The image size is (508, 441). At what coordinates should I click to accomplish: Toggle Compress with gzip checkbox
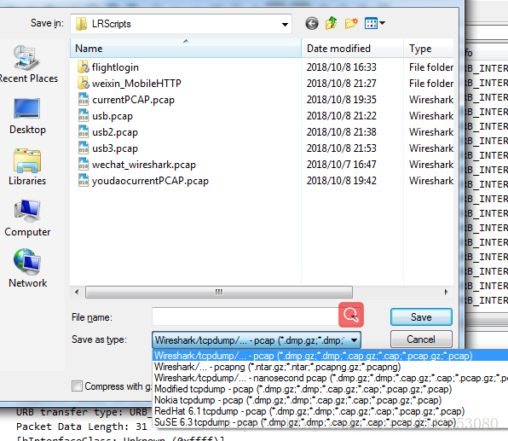pos(77,386)
